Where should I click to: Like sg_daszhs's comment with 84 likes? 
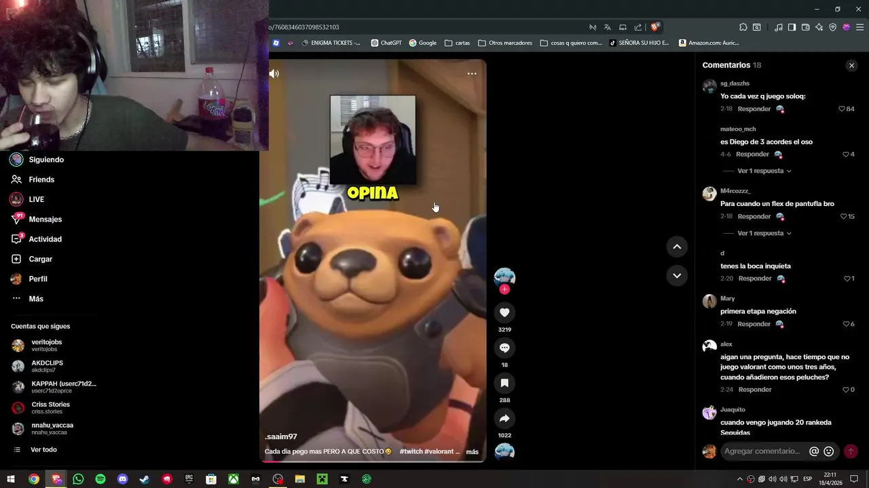click(842, 109)
